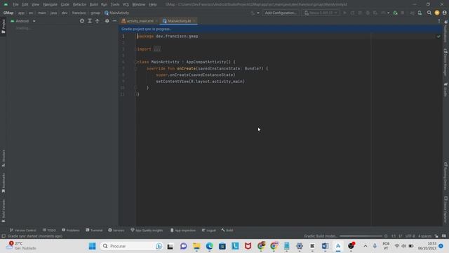The image size is (449, 253).
Task: Close the MainActivity.kt tab
Action: click(194, 21)
